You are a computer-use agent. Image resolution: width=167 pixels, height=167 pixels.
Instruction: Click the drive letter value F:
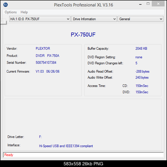click(x=40, y=137)
